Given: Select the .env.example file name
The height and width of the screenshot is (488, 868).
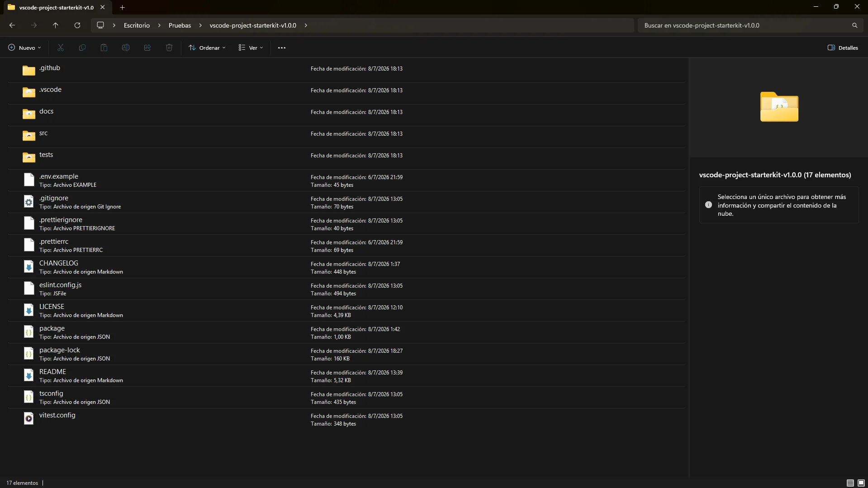Looking at the screenshot, I should [59, 176].
